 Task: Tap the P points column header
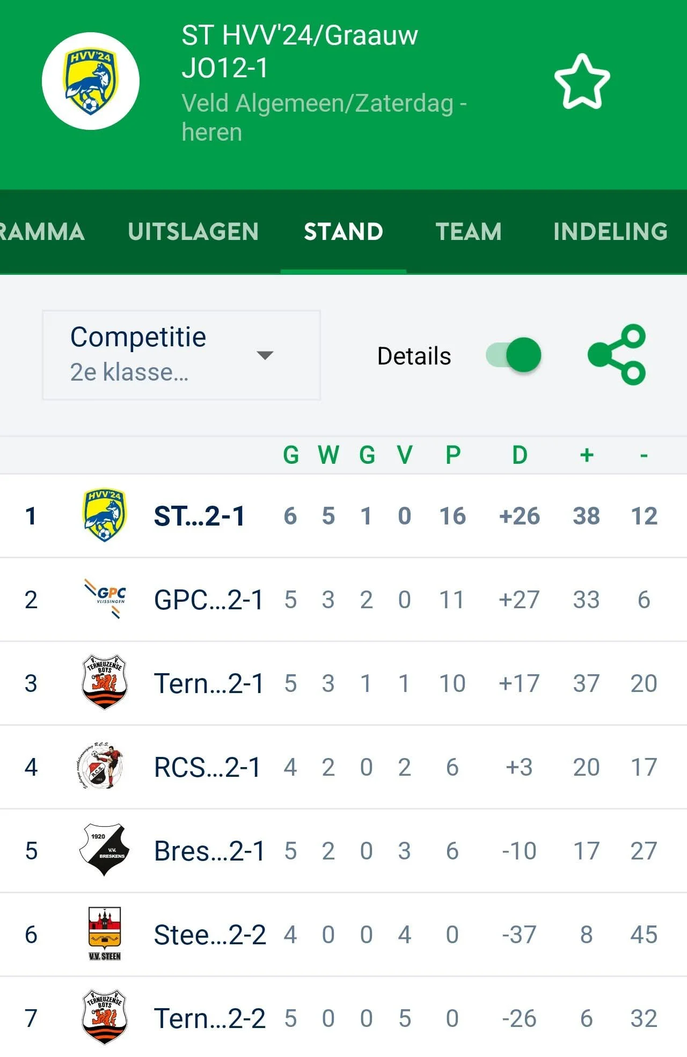452,455
